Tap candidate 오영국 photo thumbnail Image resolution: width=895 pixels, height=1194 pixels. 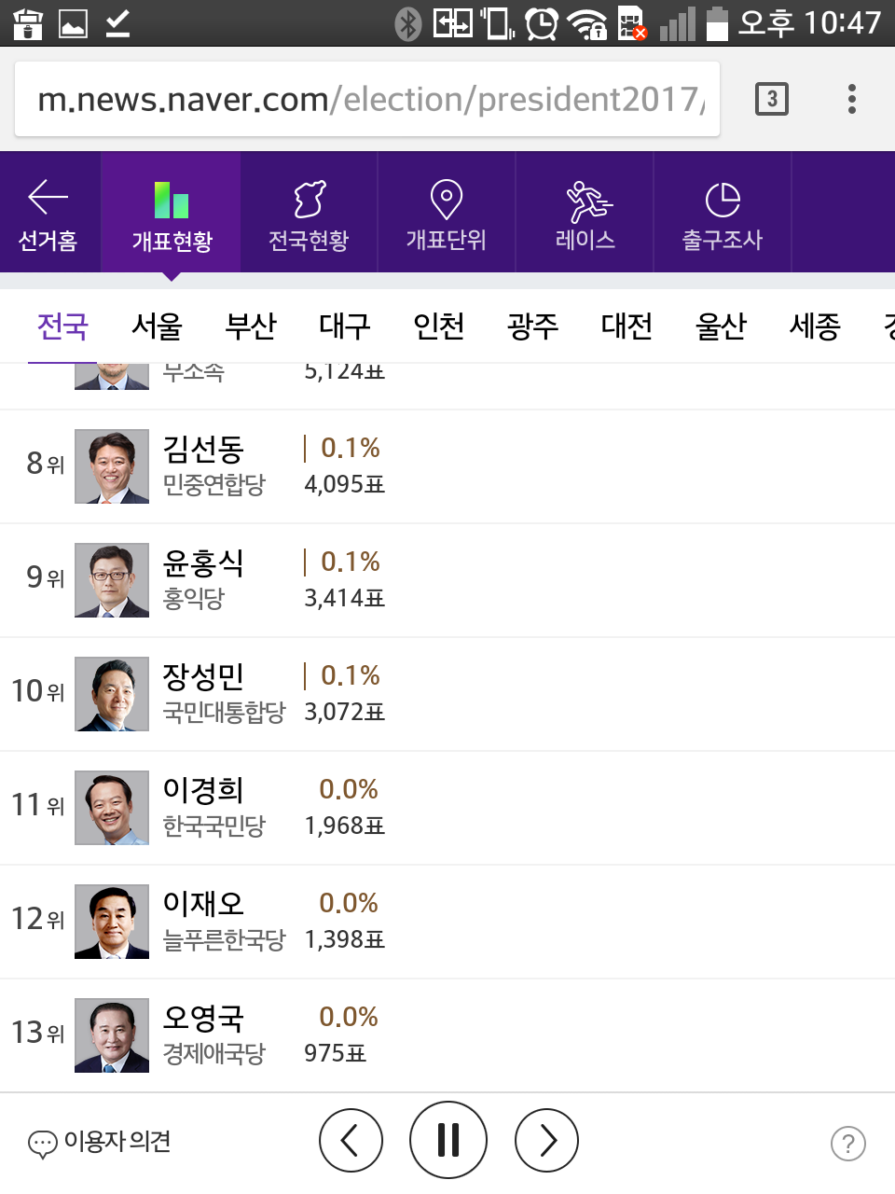112,1035
